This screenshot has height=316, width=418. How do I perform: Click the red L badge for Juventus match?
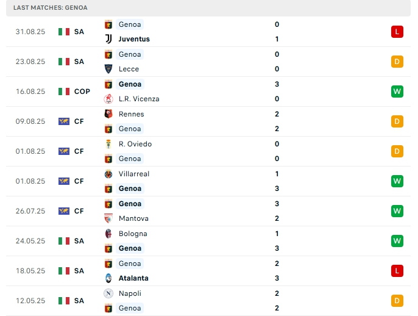click(397, 32)
